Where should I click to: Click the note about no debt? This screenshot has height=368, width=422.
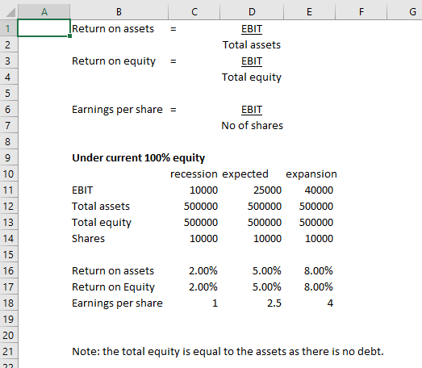coord(228,352)
